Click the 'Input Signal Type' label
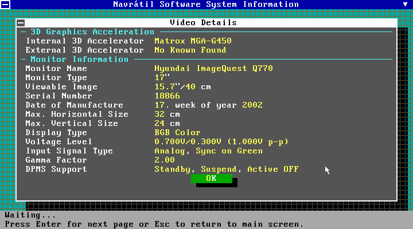The image size is (413, 229). pos(69,151)
